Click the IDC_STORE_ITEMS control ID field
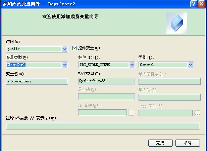Screen dimensions: 207x151 coord(107,65)
